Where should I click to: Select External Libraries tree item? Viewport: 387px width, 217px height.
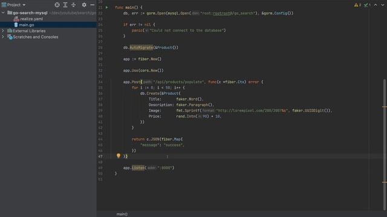tap(29, 31)
